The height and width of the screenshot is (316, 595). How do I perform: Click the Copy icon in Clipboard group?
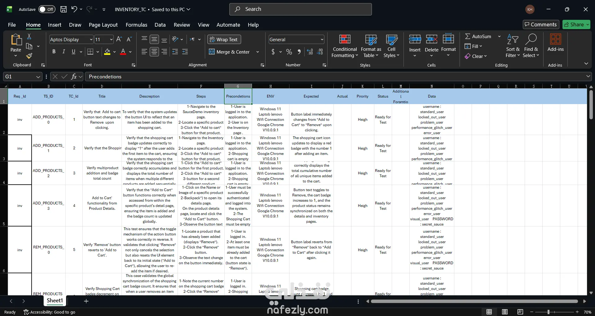click(x=29, y=46)
